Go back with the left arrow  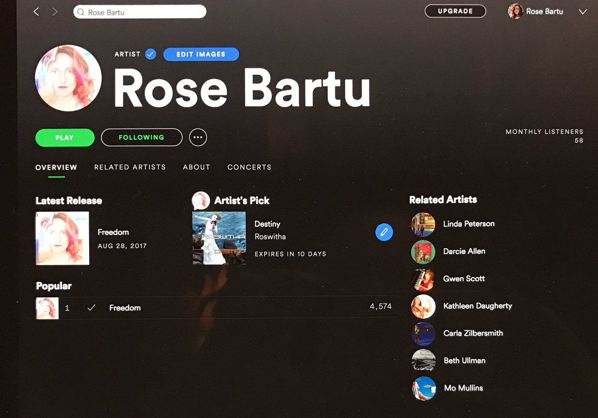[x=36, y=12]
